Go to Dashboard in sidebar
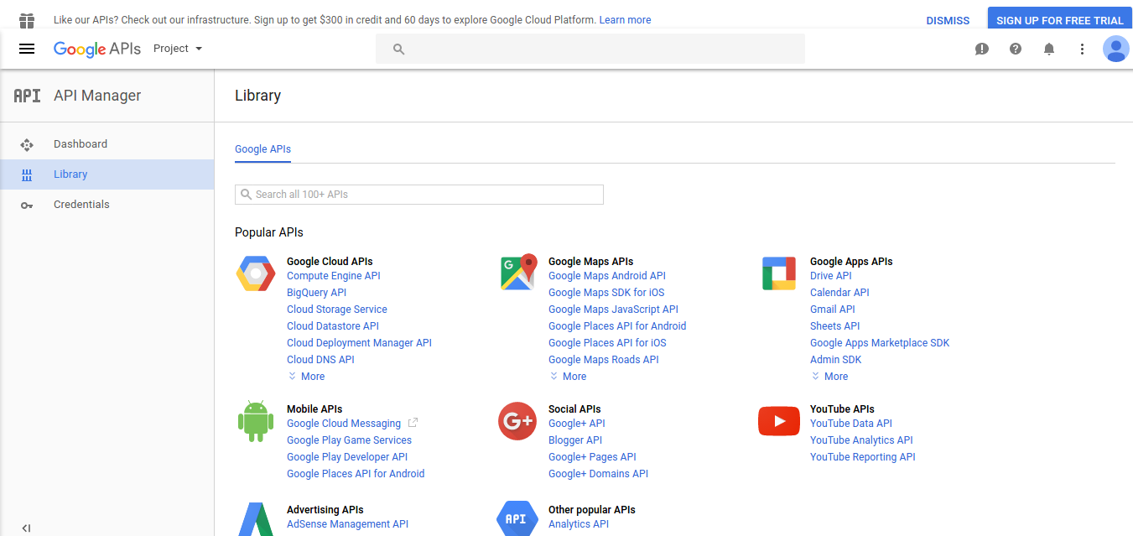This screenshot has height=536, width=1133. click(81, 144)
